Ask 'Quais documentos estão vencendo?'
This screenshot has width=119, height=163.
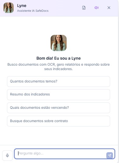(x=58, y=108)
